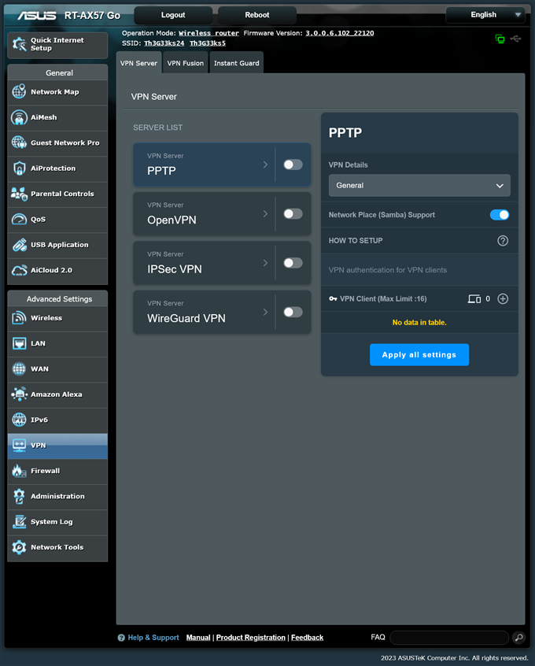Screen dimensions: 535x666
Task: Click the Parental Controls icon
Action: tap(19, 194)
